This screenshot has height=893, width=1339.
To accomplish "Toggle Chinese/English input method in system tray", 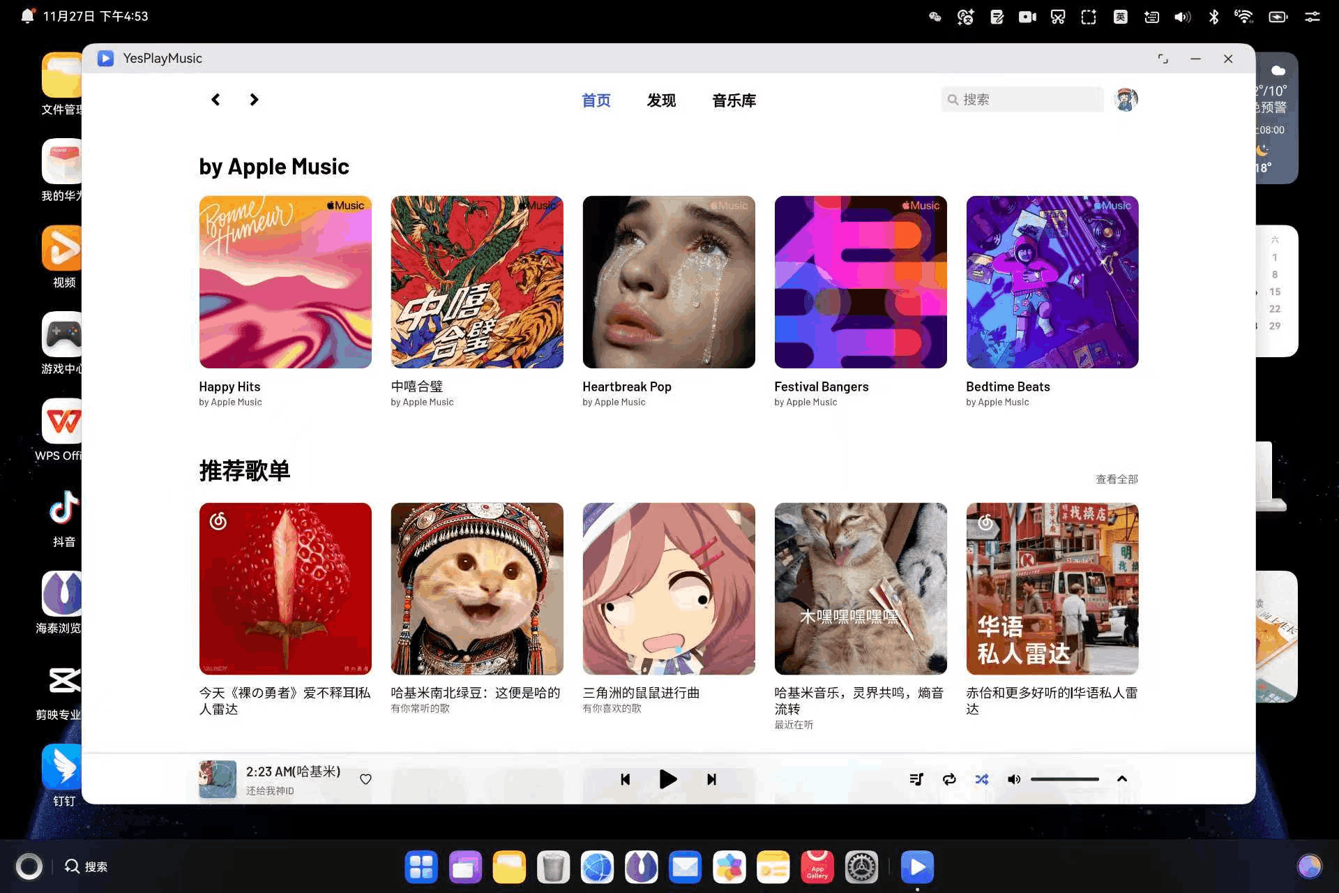I will (x=1120, y=16).
